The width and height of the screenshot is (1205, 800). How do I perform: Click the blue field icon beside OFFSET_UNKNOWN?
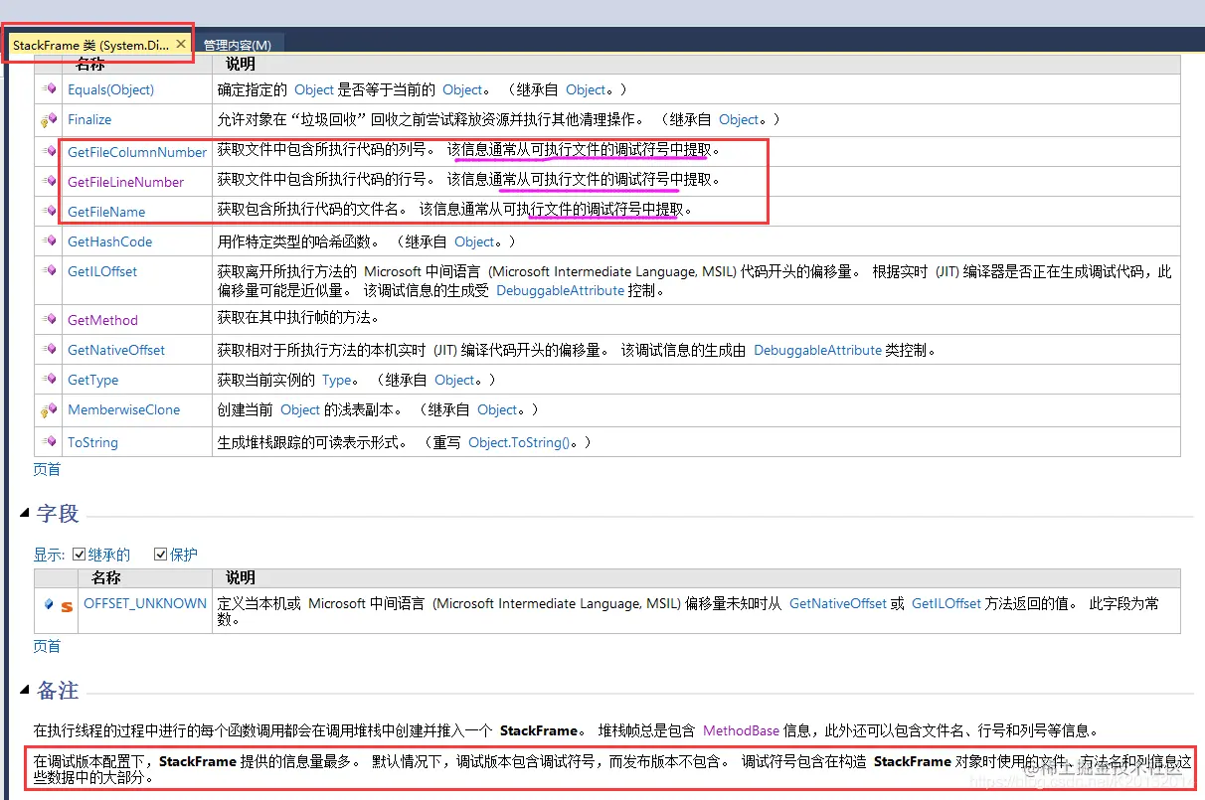pyautogui.click(x=48, y=603)
